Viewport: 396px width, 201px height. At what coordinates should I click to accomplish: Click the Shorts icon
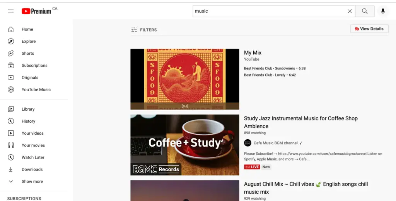(11, 53)
